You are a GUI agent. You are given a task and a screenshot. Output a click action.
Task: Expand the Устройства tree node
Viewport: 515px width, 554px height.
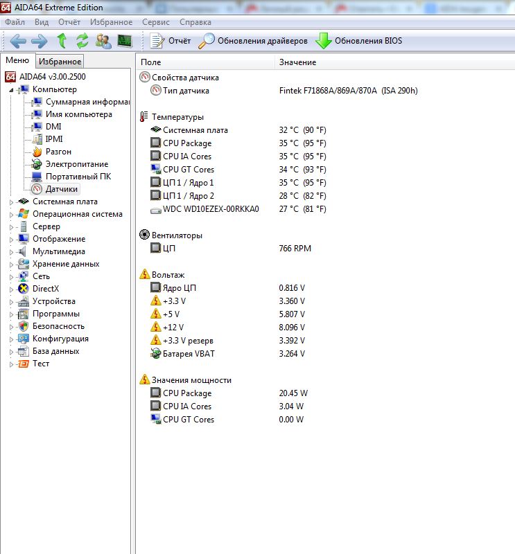pyautogui.click(x=11, y=302)
